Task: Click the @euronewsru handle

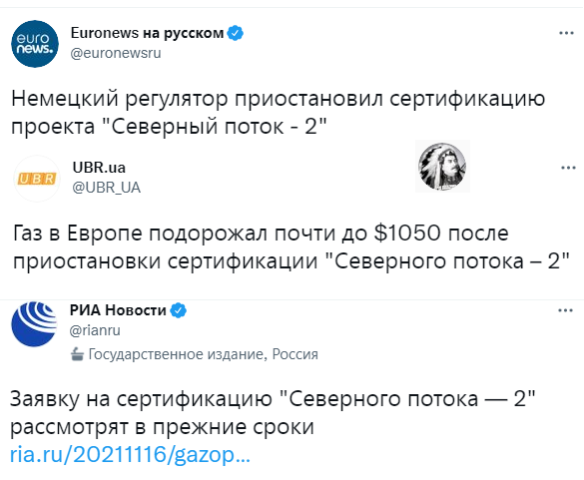Action: click(x=116, y=53)
